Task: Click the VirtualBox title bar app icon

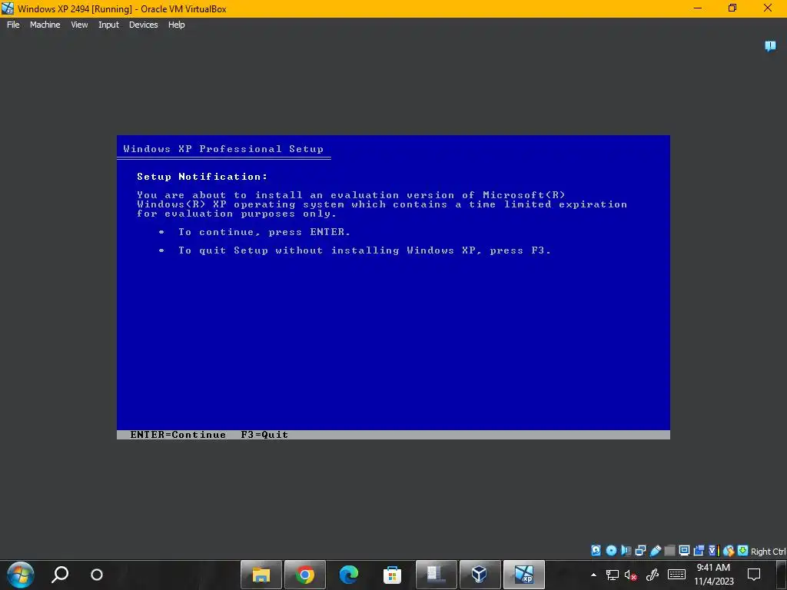Action: [8, 8]
